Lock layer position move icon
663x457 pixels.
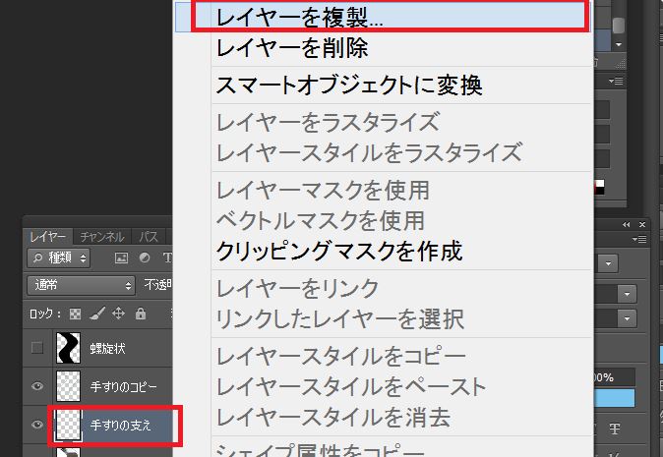(x=118, y=314)
